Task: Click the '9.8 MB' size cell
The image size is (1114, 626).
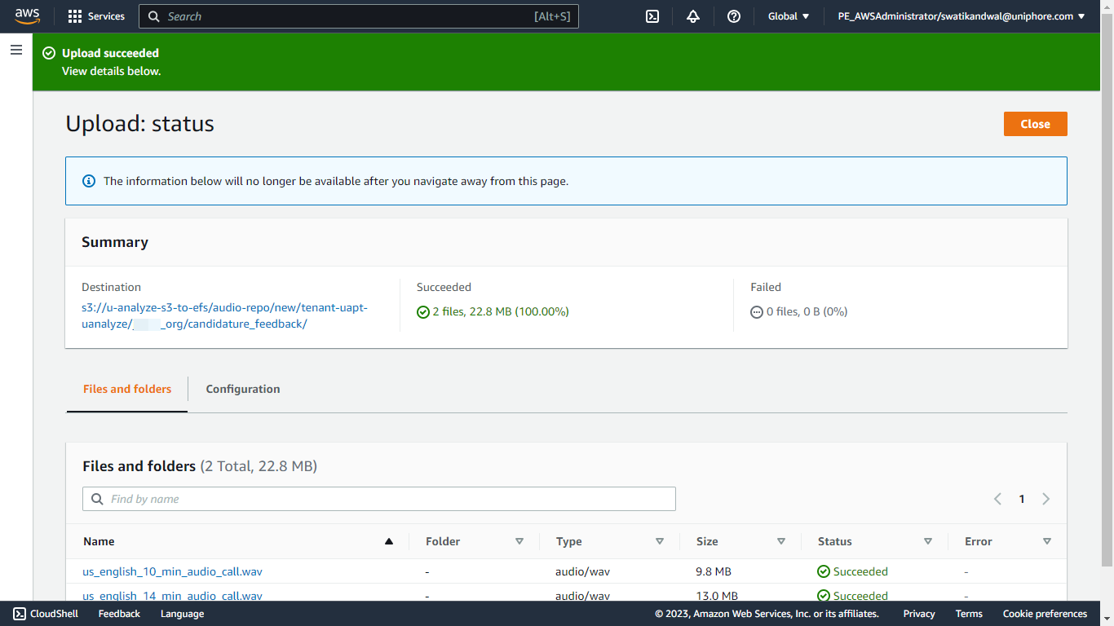Action: (x=714, y=571)
